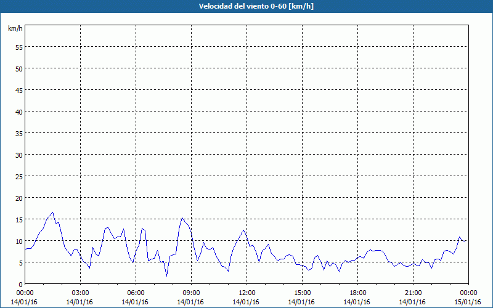Image resolution: width=493 pixels, height=308 pixels.
Task: Select the y-axis label '5'
Action: (21, 263)
